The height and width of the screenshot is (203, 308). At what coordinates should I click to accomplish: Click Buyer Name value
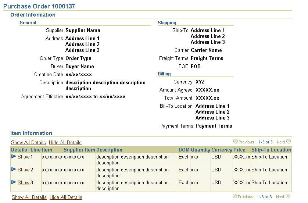pos(80,67)
